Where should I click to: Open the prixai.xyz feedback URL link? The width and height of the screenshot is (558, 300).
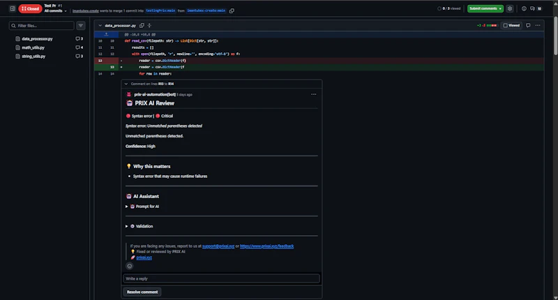click(x=267, y=246)
